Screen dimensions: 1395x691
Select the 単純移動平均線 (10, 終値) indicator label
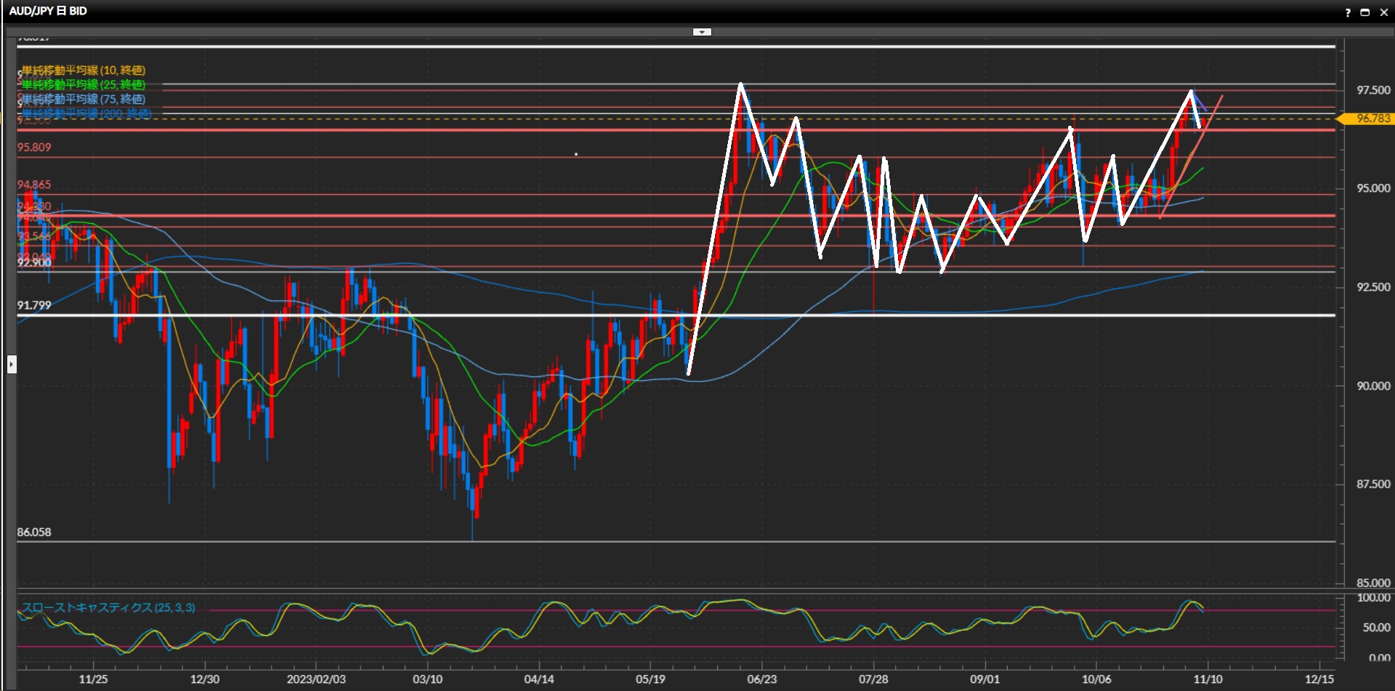pos(84,70)
